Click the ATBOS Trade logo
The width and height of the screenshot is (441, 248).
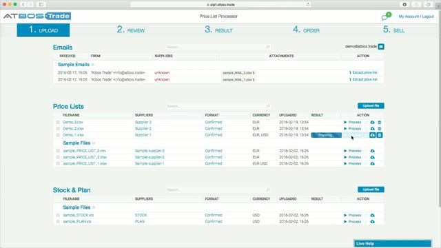tap(37, 16)
